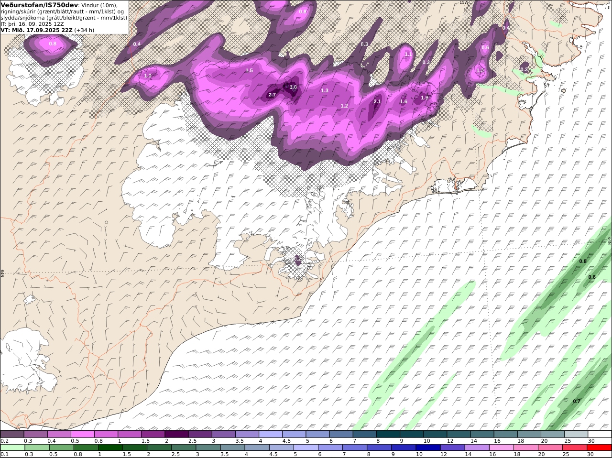Click the black 0.6 rain value over sea

(x=592, y=277)
